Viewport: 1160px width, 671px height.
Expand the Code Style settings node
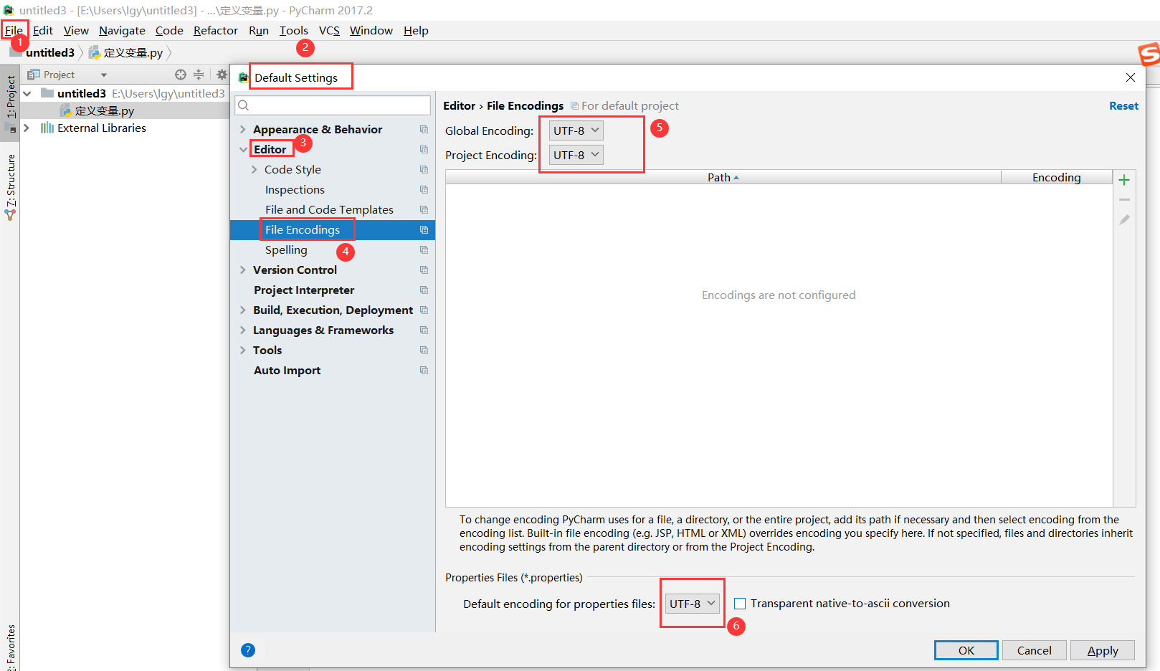click(x=255, y=169)
